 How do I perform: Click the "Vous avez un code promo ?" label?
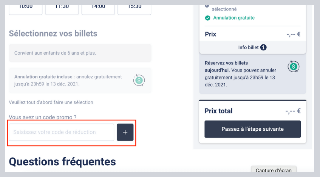pos(43,117)
